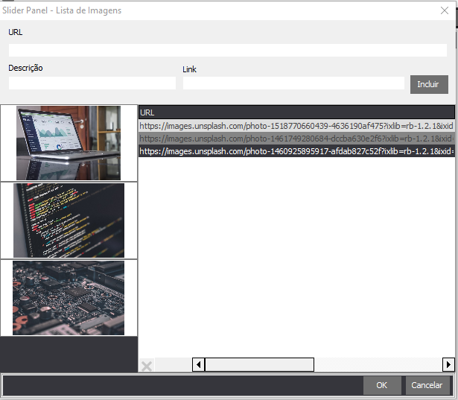Click the horizontal scrollbar left arrow
Image resolution: width=458 pixels, height=400 pixels.
click(198, 365)
